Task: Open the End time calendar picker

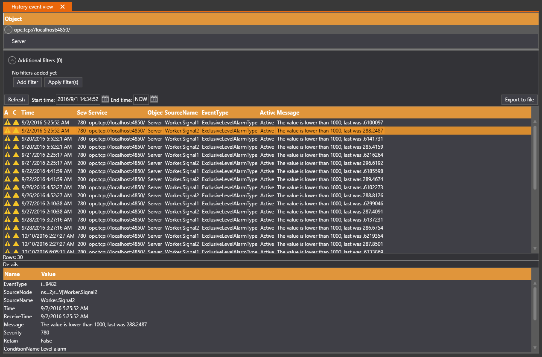Action: tap(154, 99)
